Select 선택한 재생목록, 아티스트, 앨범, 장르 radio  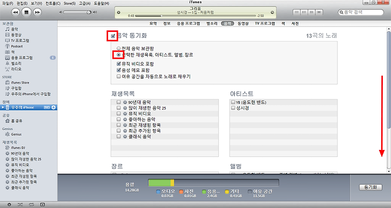click(x=119, y=55)
